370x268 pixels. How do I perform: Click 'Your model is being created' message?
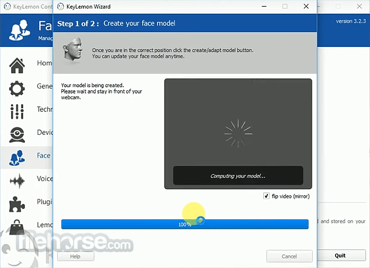pos(92,85)
